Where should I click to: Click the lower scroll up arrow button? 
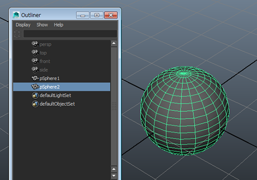tap(114, 169)
